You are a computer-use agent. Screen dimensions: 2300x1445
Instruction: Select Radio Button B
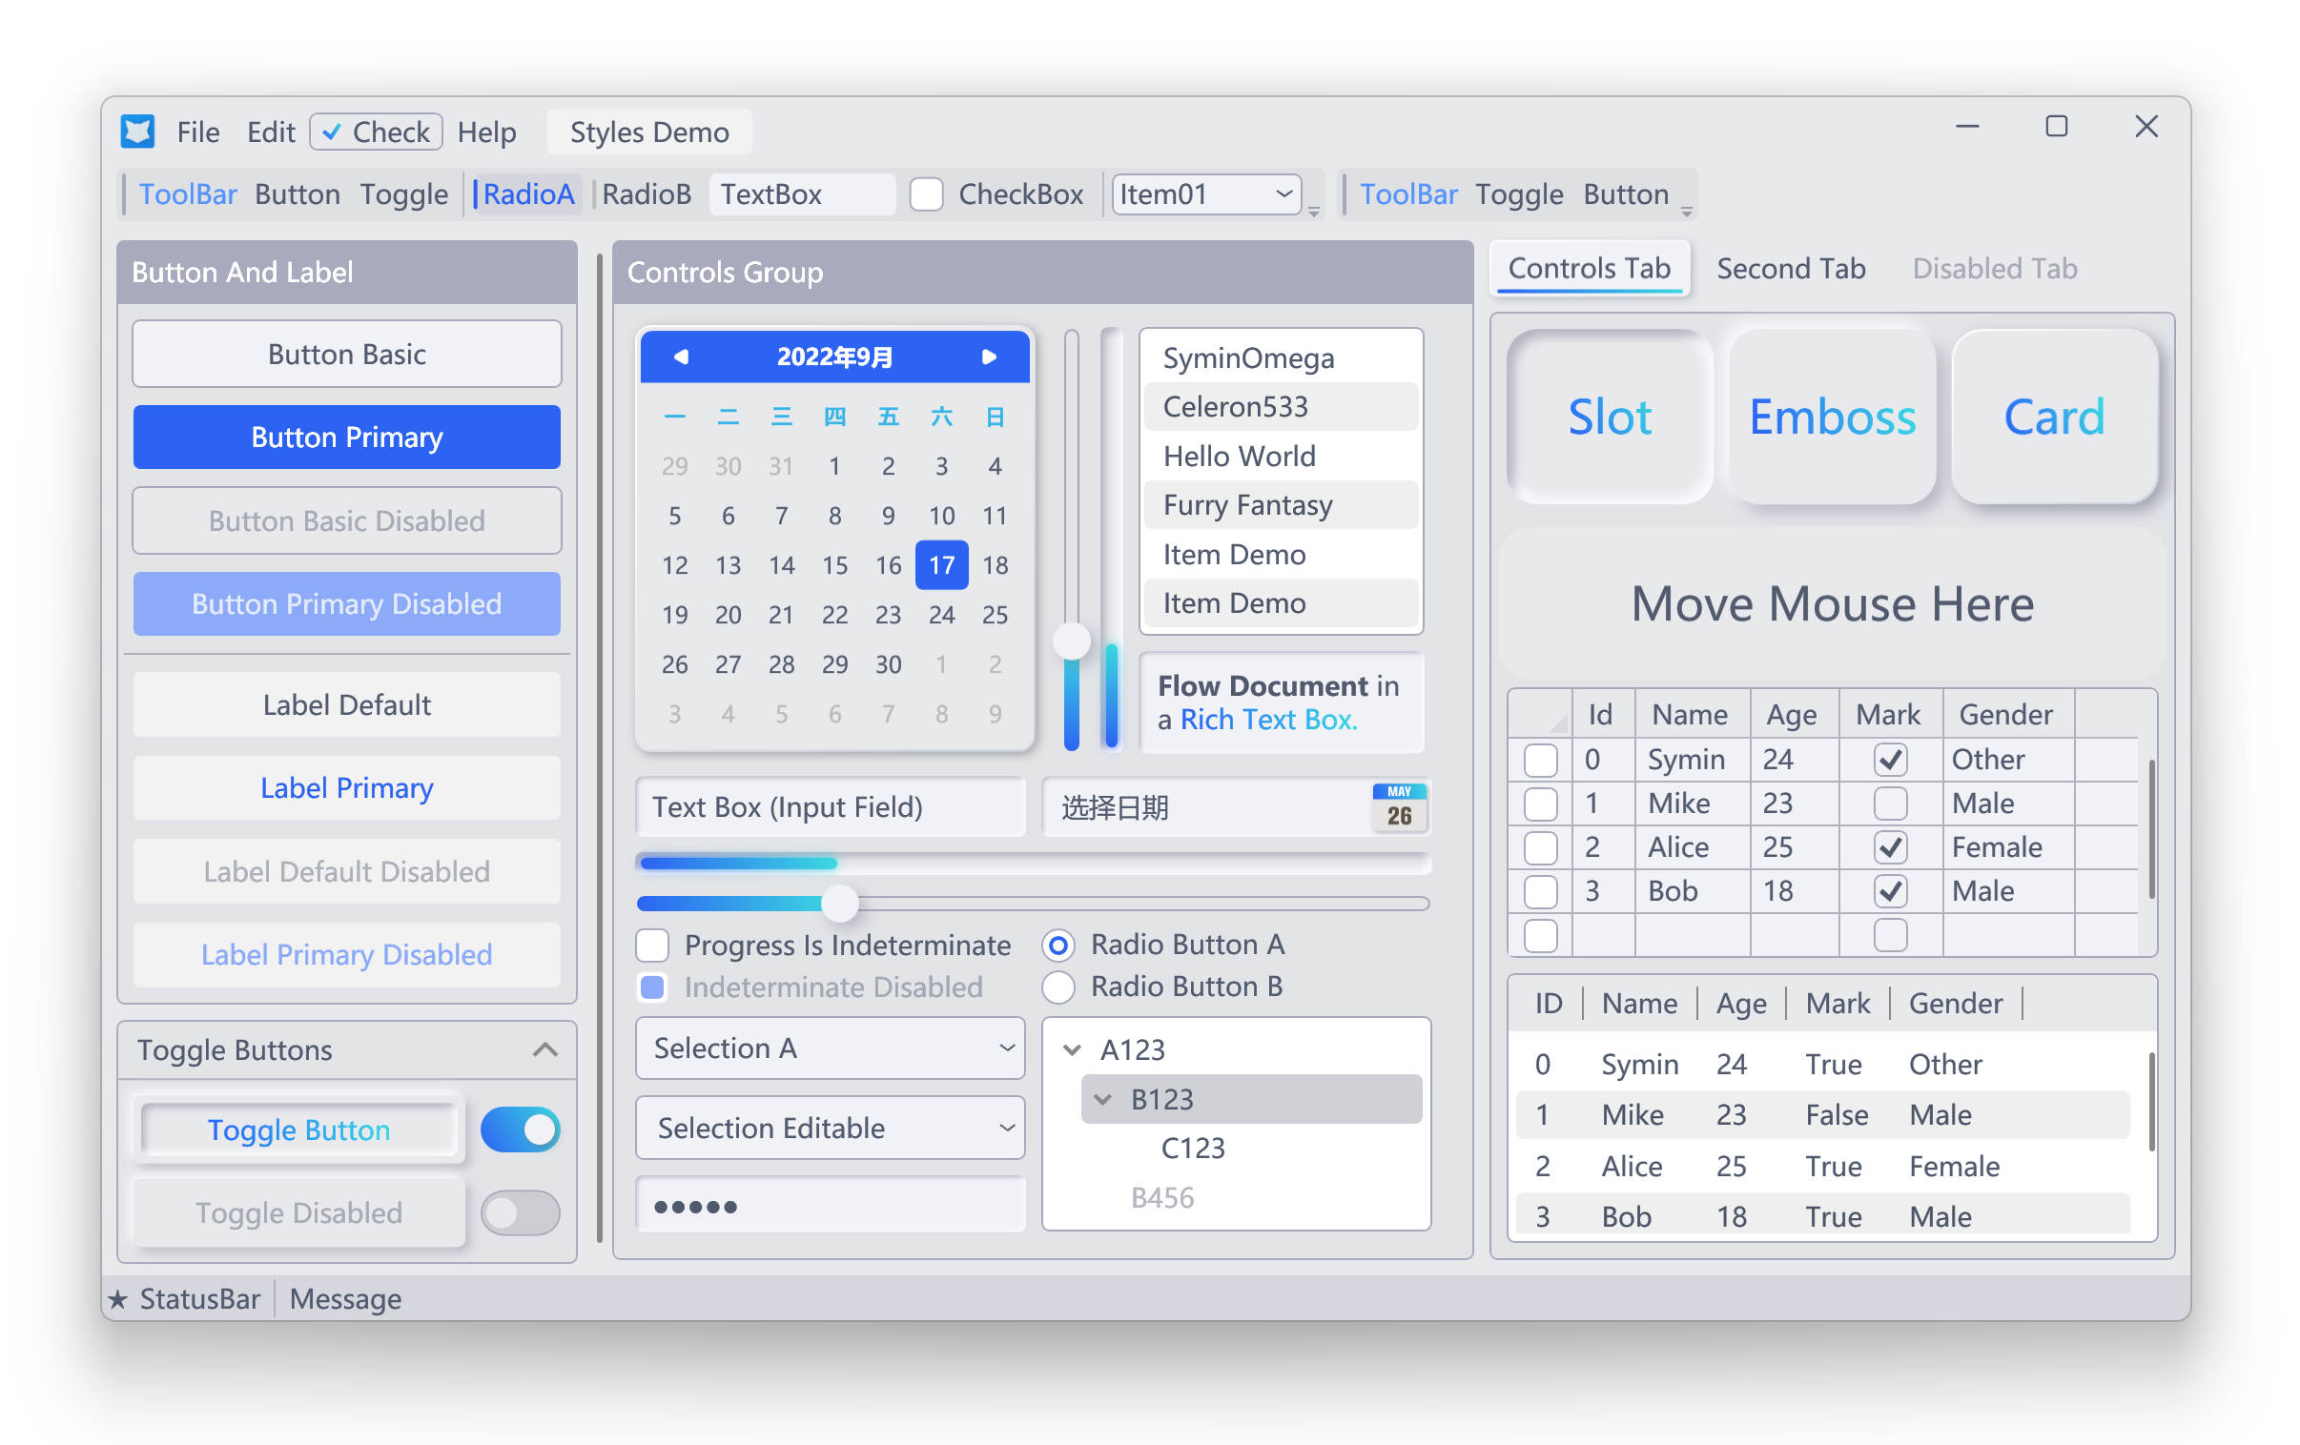click(x=1058, y=987)
